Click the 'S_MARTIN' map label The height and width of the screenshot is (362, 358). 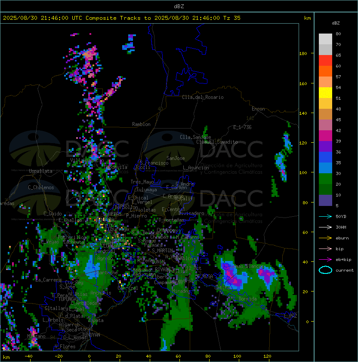pos(162,251)
